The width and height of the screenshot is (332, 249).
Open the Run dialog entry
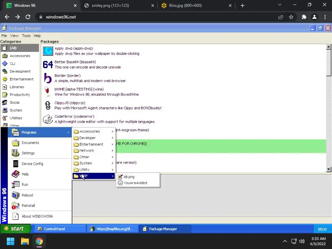tap(40, 184)
